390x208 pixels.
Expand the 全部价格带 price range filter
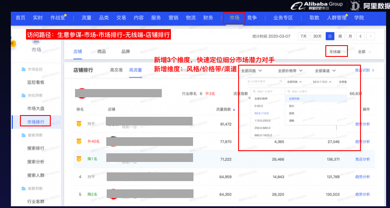click(x=290, y=70)
